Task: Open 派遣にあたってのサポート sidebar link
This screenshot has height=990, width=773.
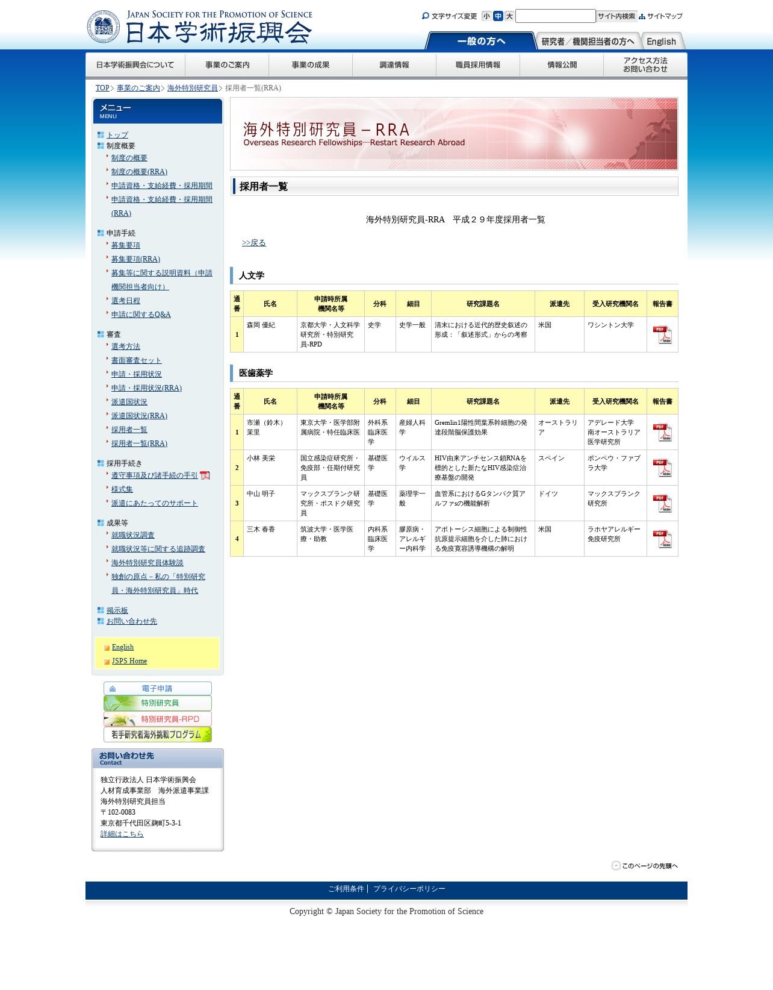Action: click(x=155, y=503)
